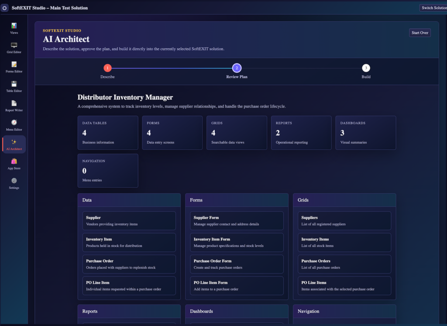
Task: Click the Switch Solution button
Action: (x=433, y=8)
